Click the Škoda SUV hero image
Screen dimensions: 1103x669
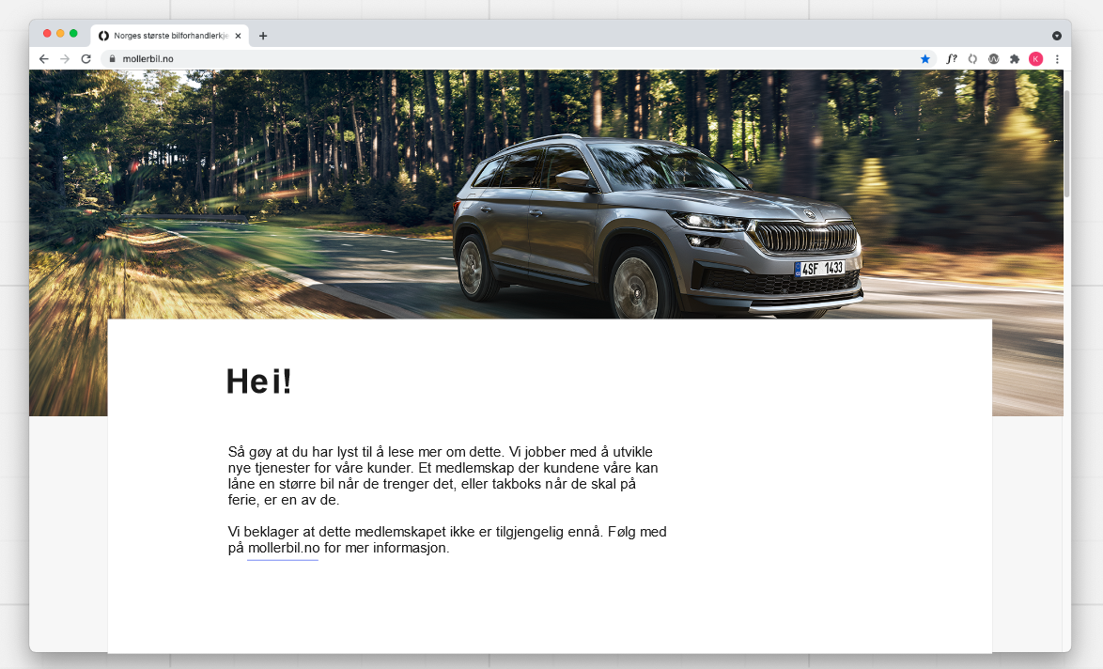point(658,216)
